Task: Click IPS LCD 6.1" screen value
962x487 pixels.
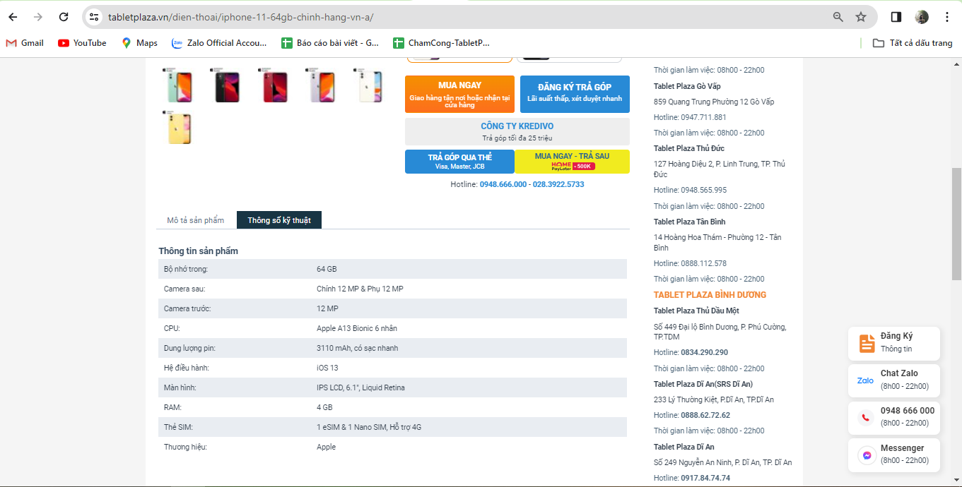Action: click(360, 387)
